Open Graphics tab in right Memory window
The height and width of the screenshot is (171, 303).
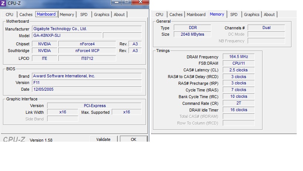pos(252,14)
